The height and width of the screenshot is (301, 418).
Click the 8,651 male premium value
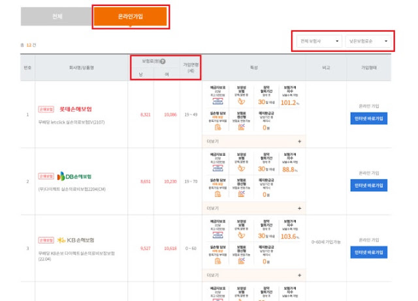[145, 182]
